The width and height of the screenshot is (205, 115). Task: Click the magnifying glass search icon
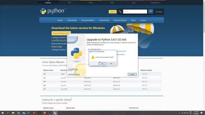[x=120, y=11]
